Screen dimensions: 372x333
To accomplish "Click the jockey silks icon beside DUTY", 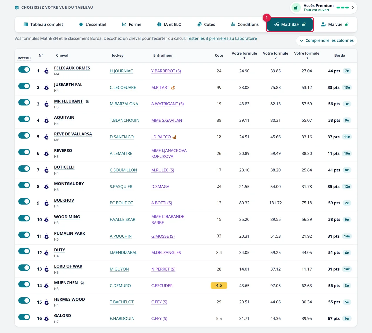I will tap(46, 253).
